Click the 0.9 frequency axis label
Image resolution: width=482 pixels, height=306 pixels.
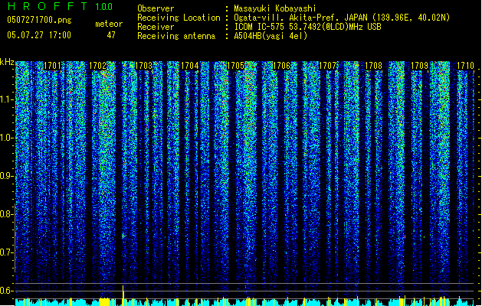[x=7, y=176]
